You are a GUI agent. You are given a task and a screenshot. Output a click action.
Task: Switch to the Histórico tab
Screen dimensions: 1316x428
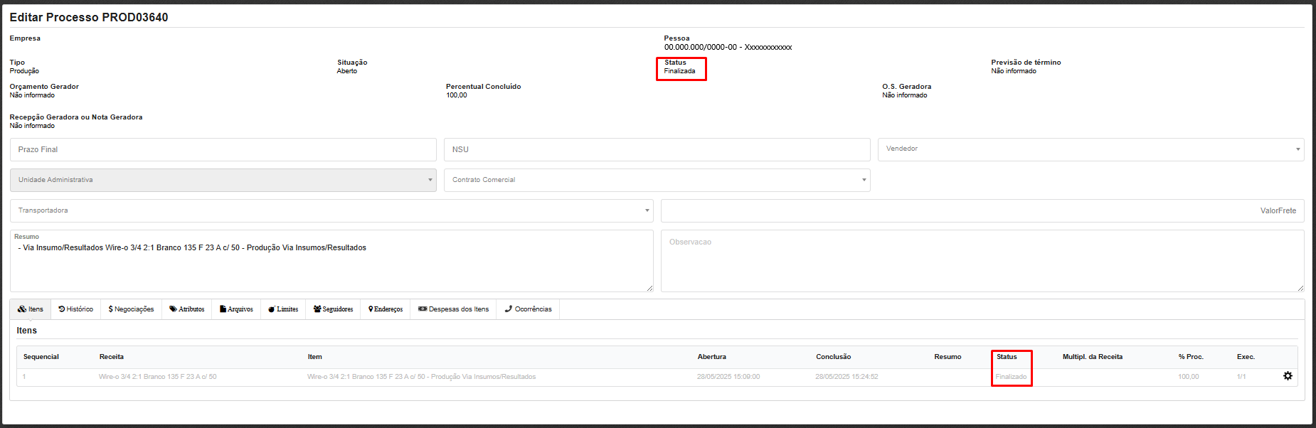pyautogui.click(x=76, y=309)
